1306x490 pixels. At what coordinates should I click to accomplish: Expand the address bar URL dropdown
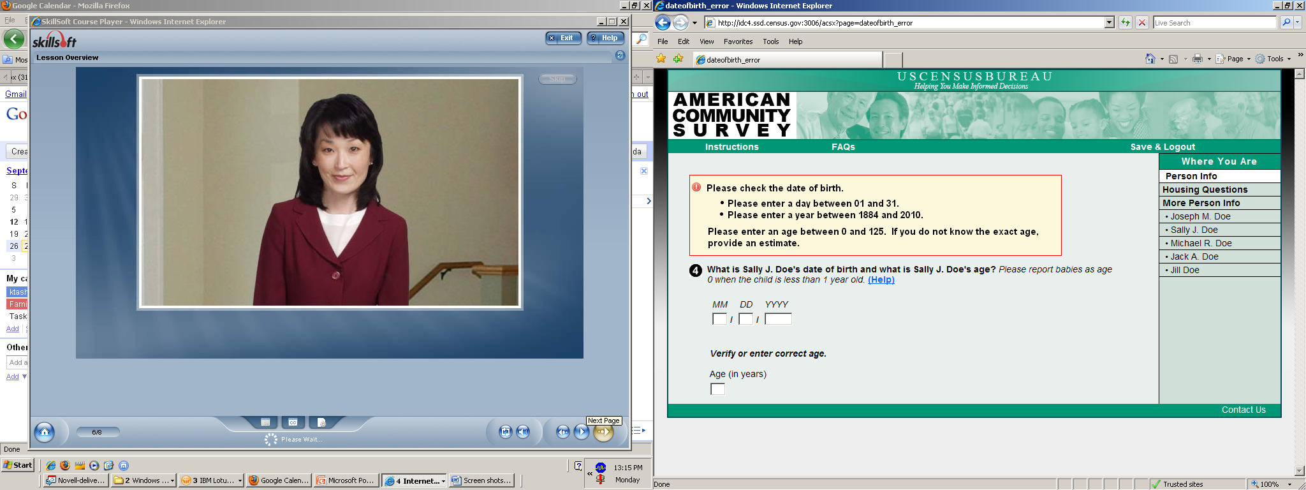click(1109, 23)
